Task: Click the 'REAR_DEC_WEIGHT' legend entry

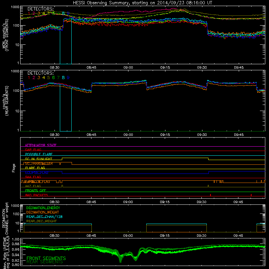Action: coord(41,221)
